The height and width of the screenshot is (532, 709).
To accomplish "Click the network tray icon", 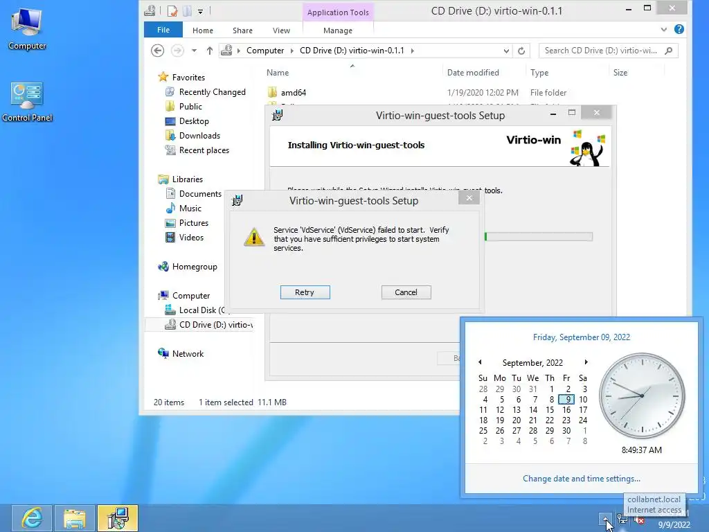I will 622,520.
